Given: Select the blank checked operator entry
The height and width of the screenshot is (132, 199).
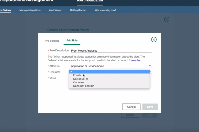Looking at the screenshot, I should pyautogui.click(x=109, y=72).
